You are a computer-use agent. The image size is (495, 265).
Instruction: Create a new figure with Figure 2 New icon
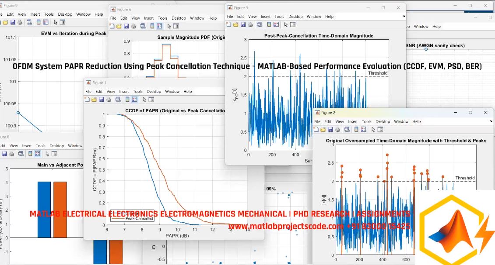(x=316, y=129)
